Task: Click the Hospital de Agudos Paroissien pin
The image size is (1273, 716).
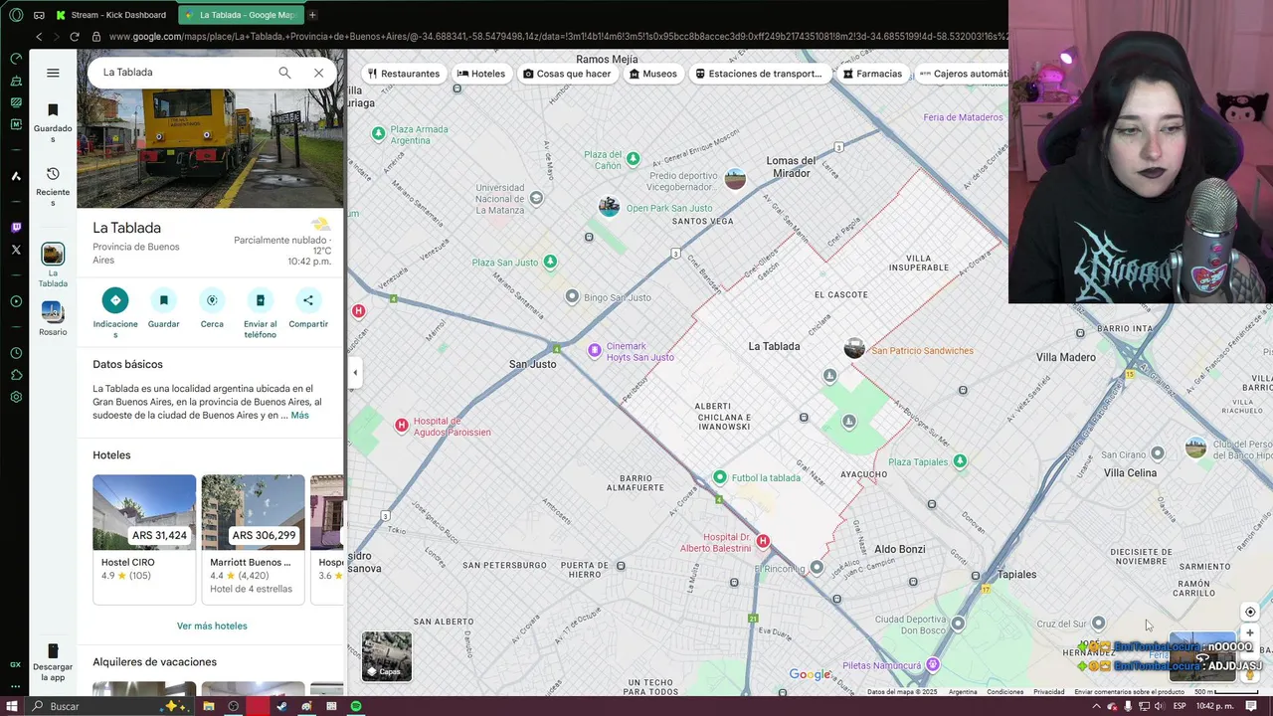Action: [402, 426]
